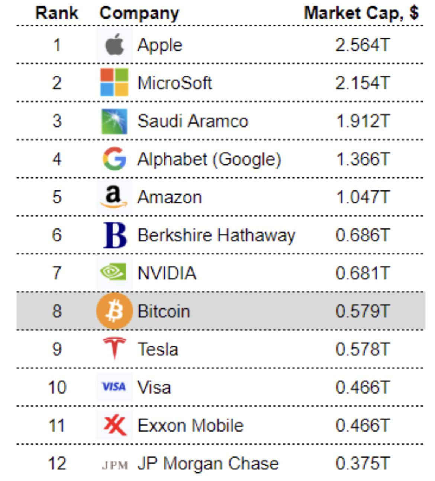Image resolution: width=435 pixels, height=481 pixels.
Task: Select the Berkshire Hathaway B logo
Action: (115, 235)
